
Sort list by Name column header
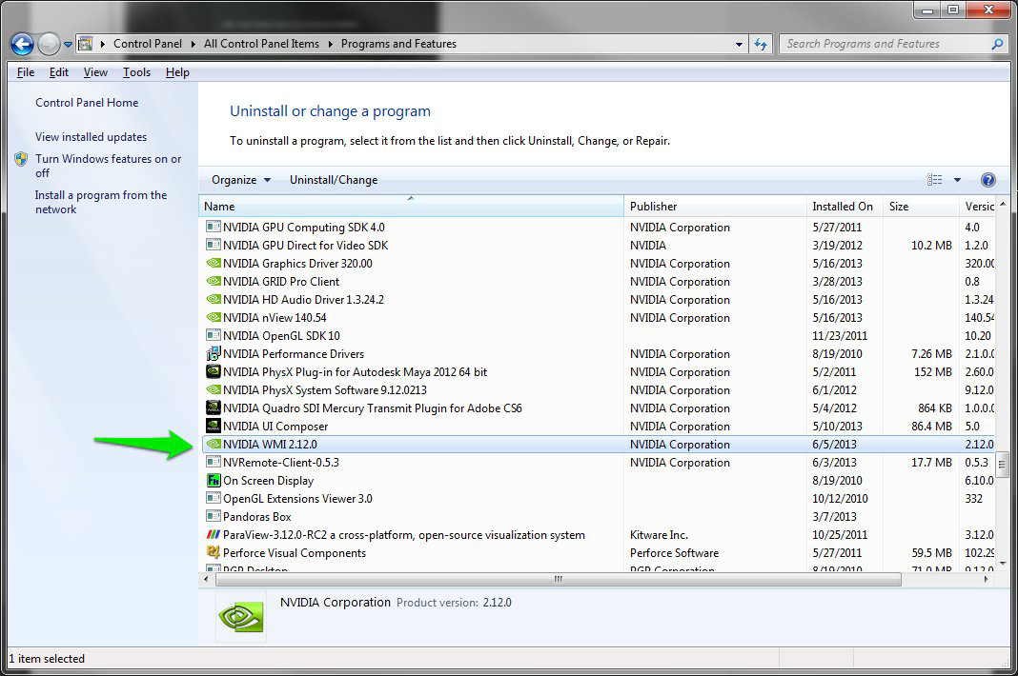pyautogui.click(x=411, y=207)
